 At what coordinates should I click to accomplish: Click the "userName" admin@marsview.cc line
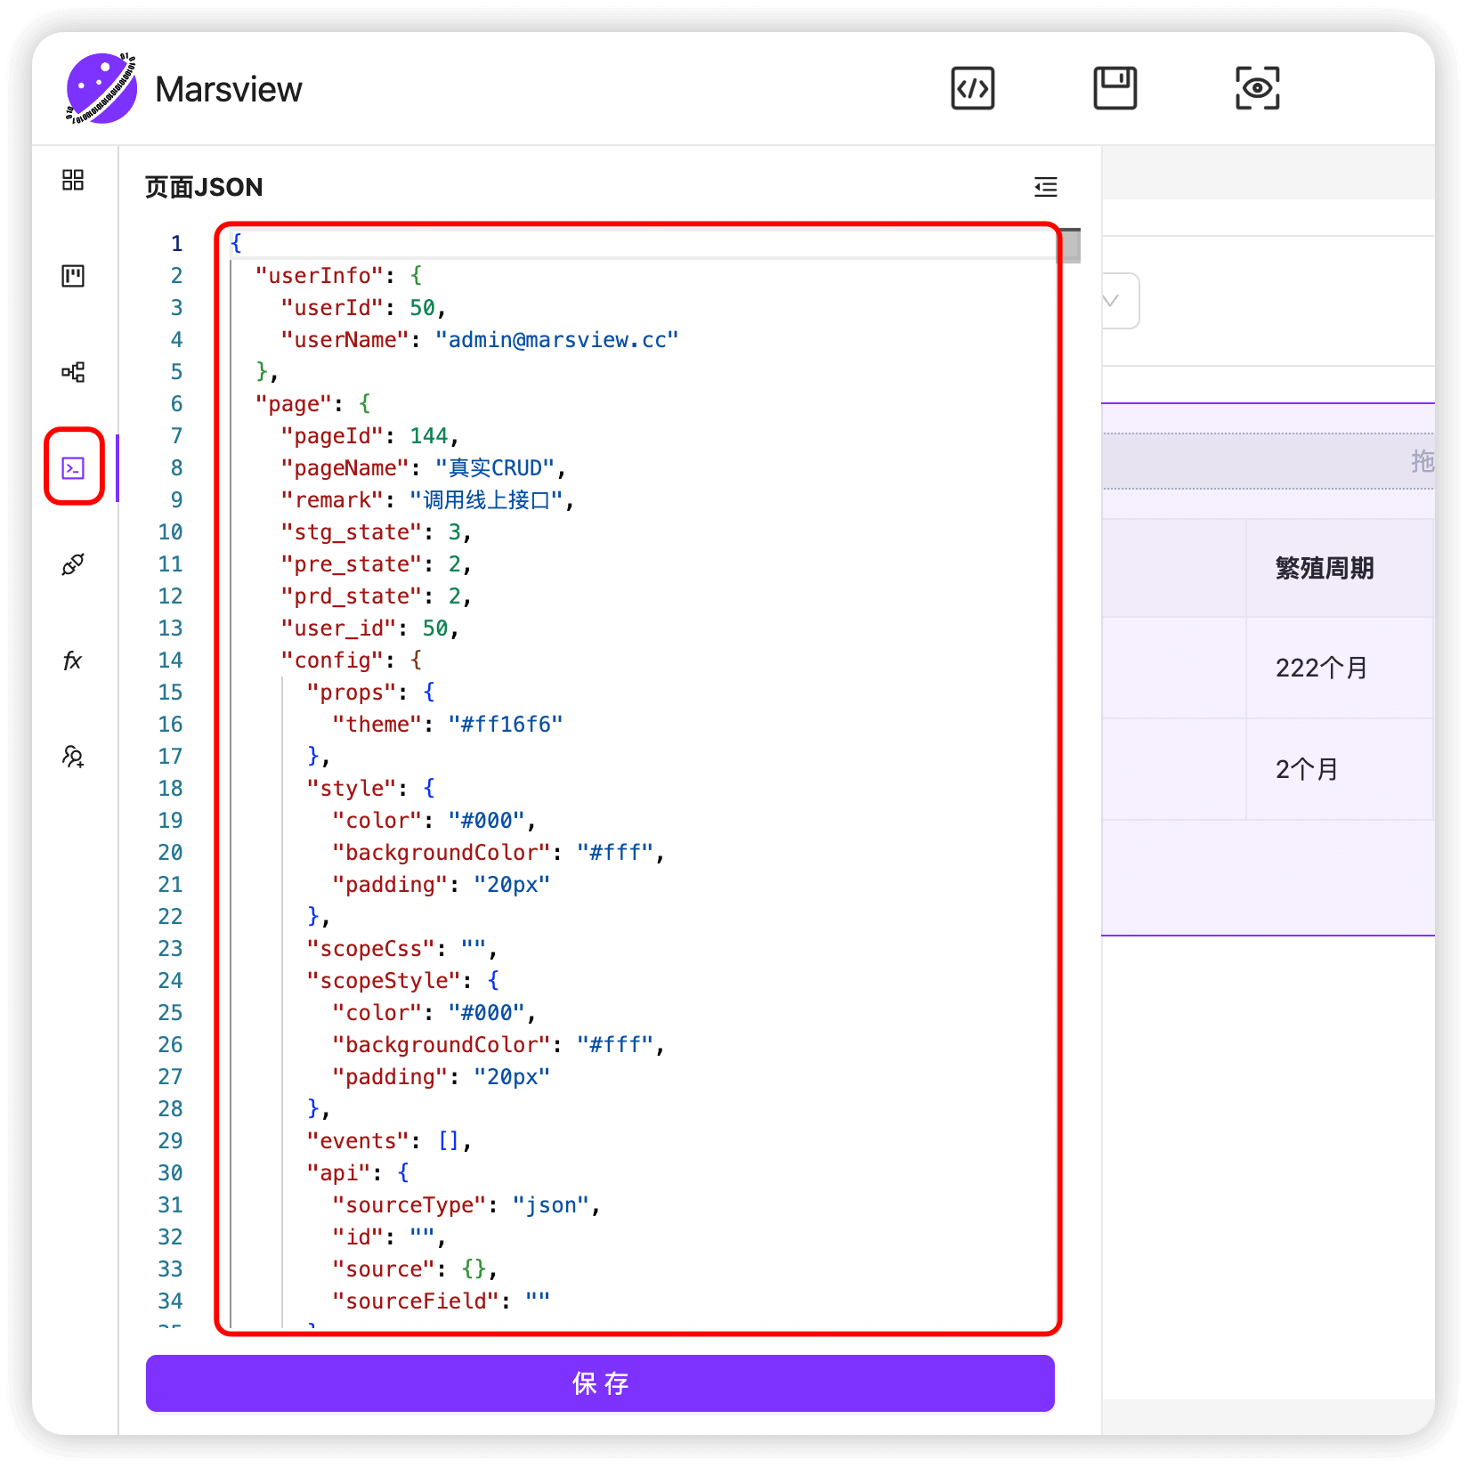[x=480, y=340]
